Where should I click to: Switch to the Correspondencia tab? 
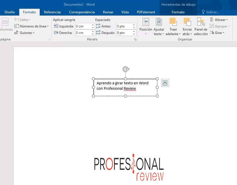pyautogui.click(x=82, y=12)
